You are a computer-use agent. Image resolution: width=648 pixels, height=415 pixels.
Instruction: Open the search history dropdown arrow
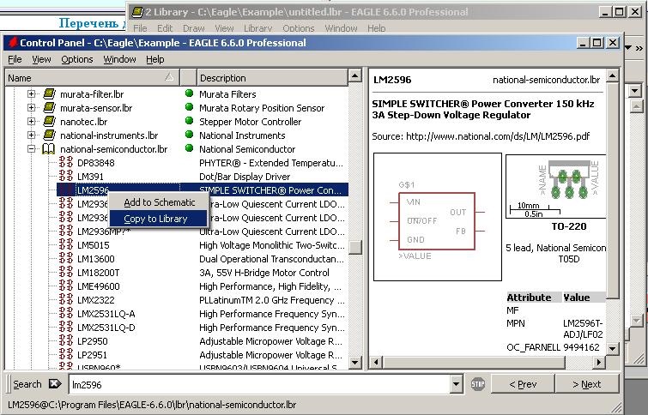456,384
